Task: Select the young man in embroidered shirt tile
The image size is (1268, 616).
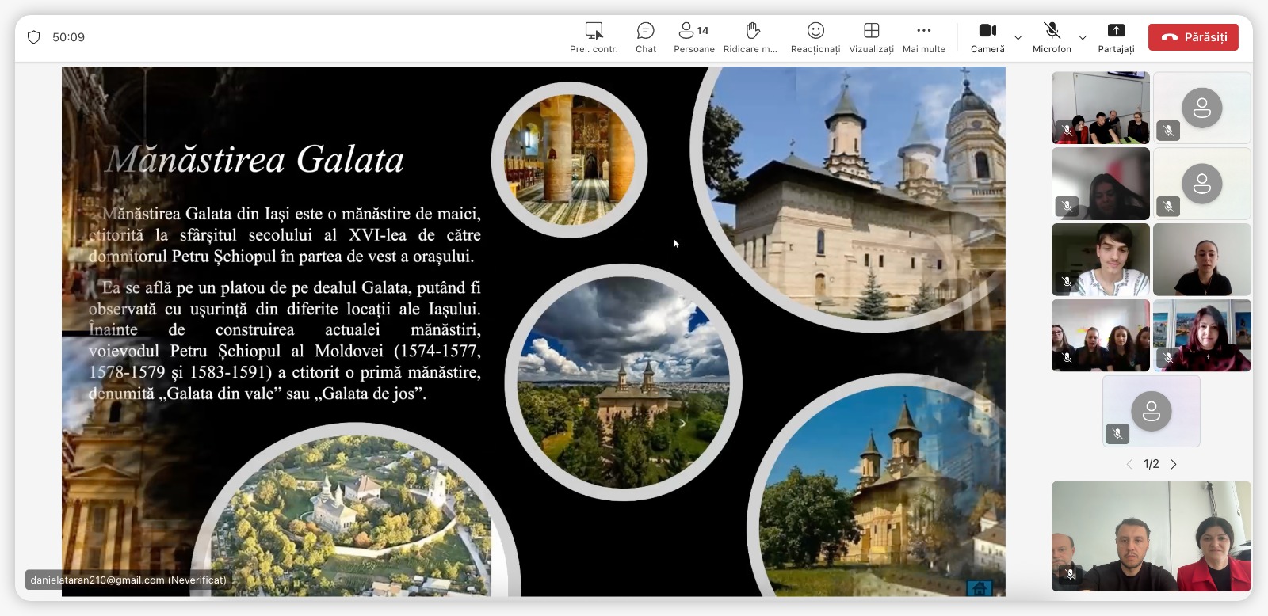Action: (1100, 260)
